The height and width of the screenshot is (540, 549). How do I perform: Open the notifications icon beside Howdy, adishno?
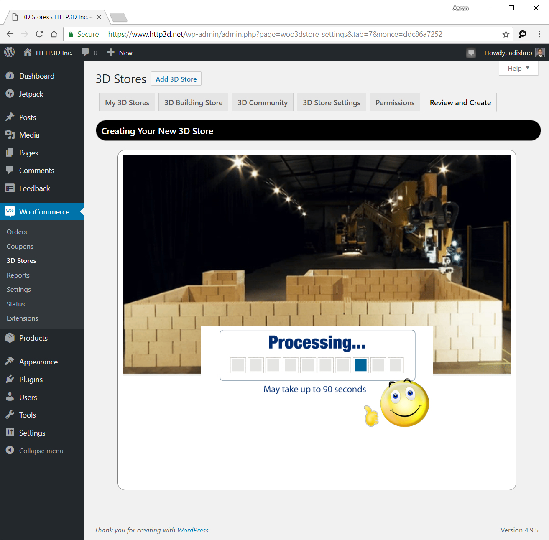[x=471, y=53]
